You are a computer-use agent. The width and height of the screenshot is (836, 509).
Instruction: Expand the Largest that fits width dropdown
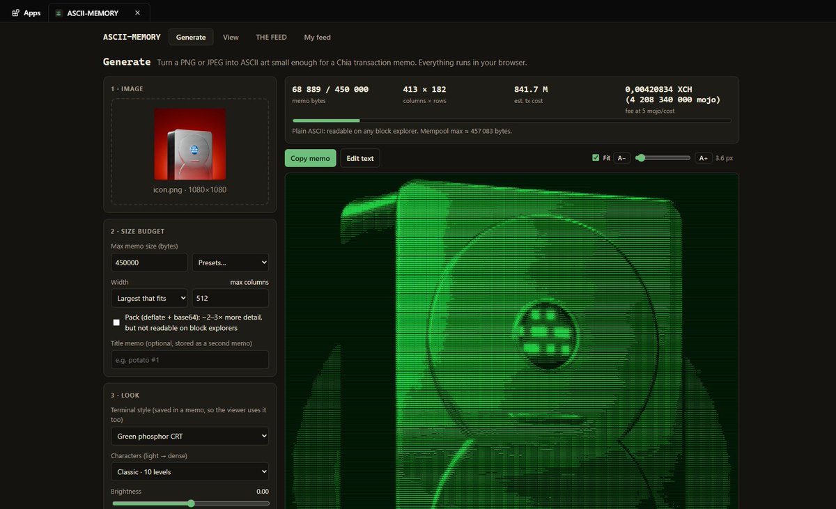coord(149,298)
